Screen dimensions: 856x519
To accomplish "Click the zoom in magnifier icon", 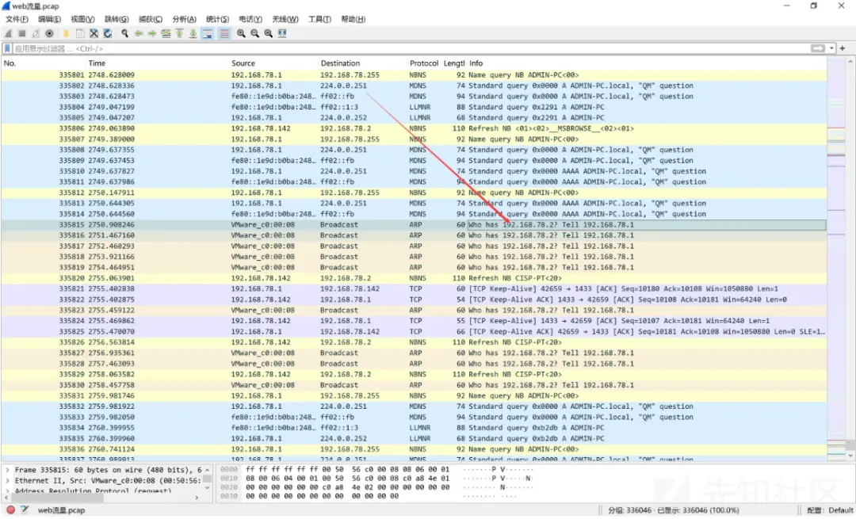I will pyautogui.click(x=241, y=34).
